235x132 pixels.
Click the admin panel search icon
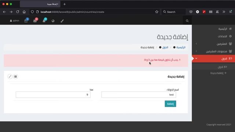click(187, 21)
